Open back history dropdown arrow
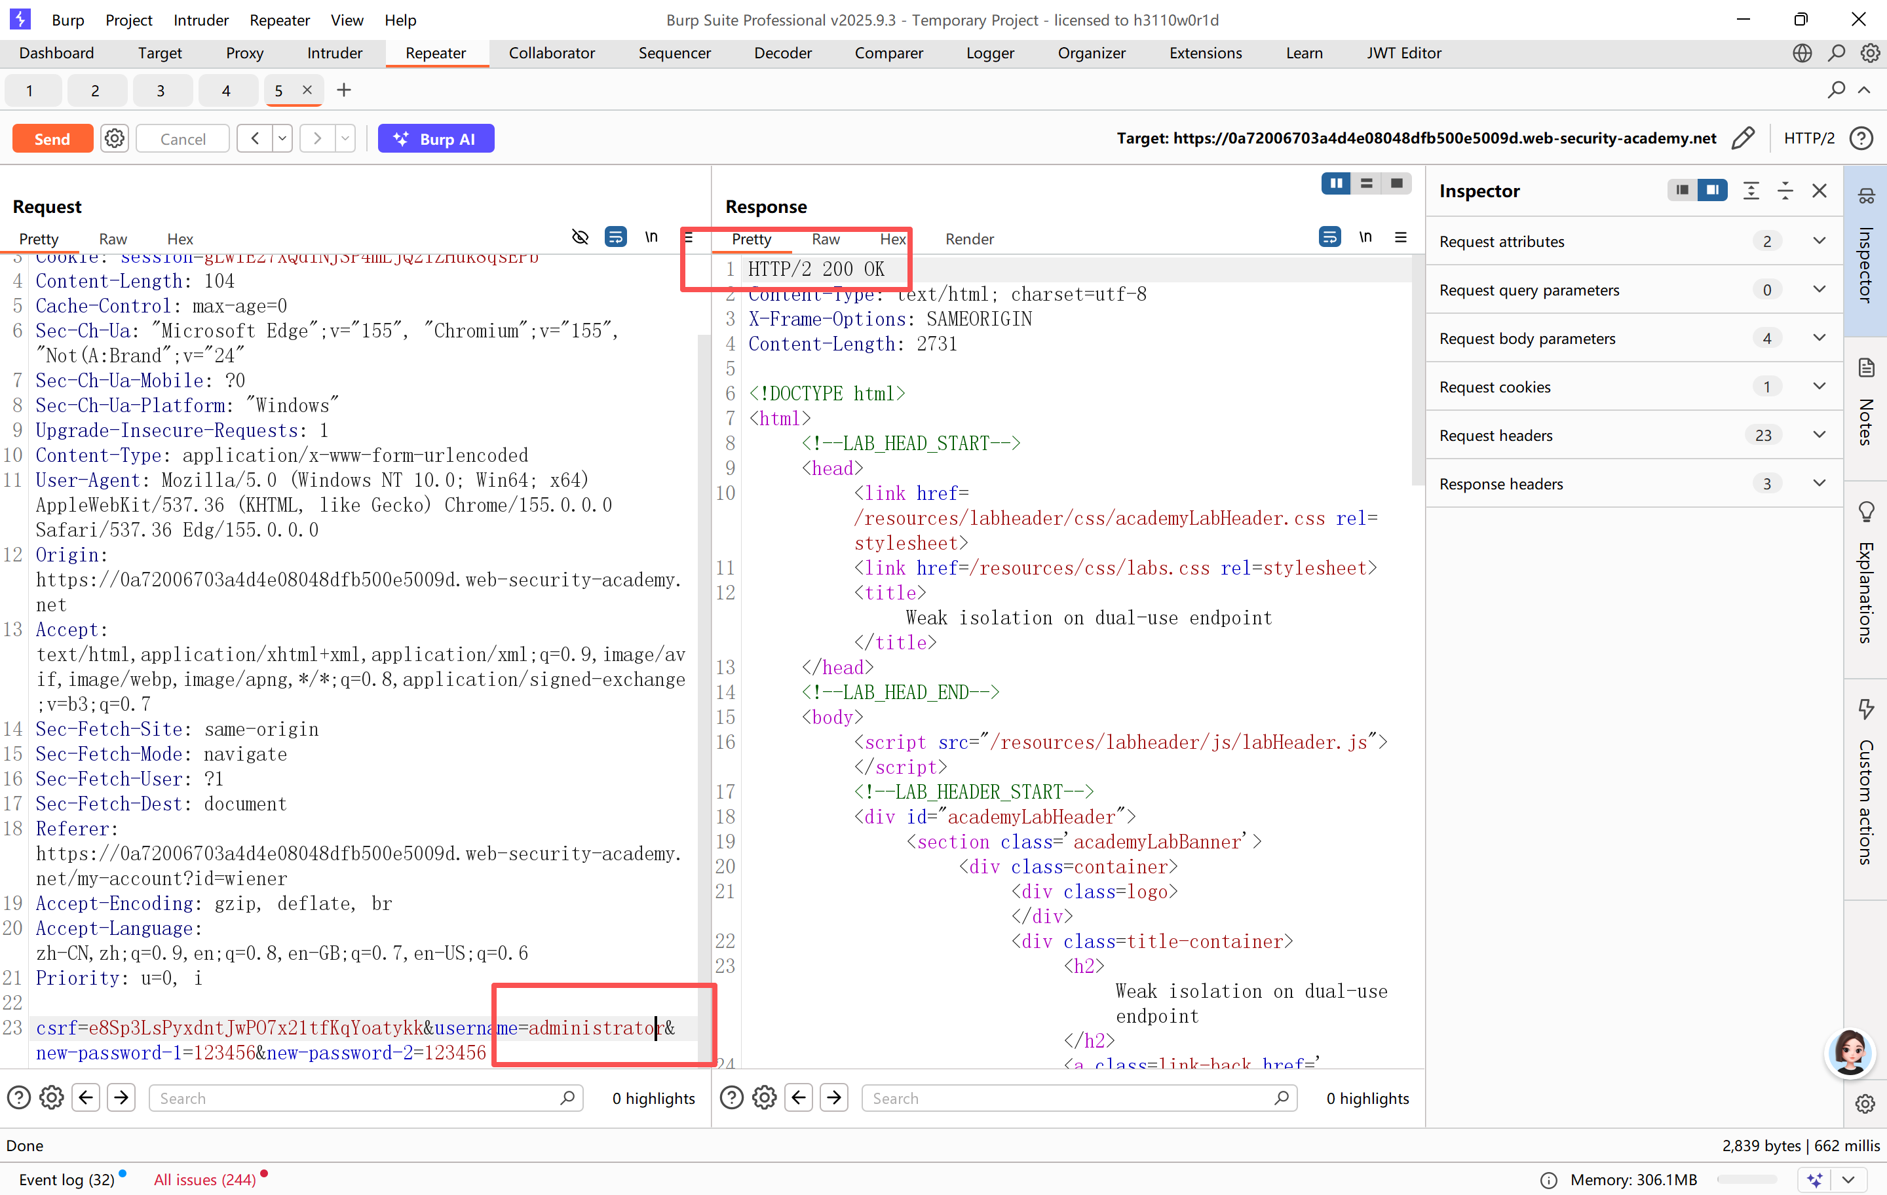Viewport: 1887px width, 1195px height. pos(282,139)
